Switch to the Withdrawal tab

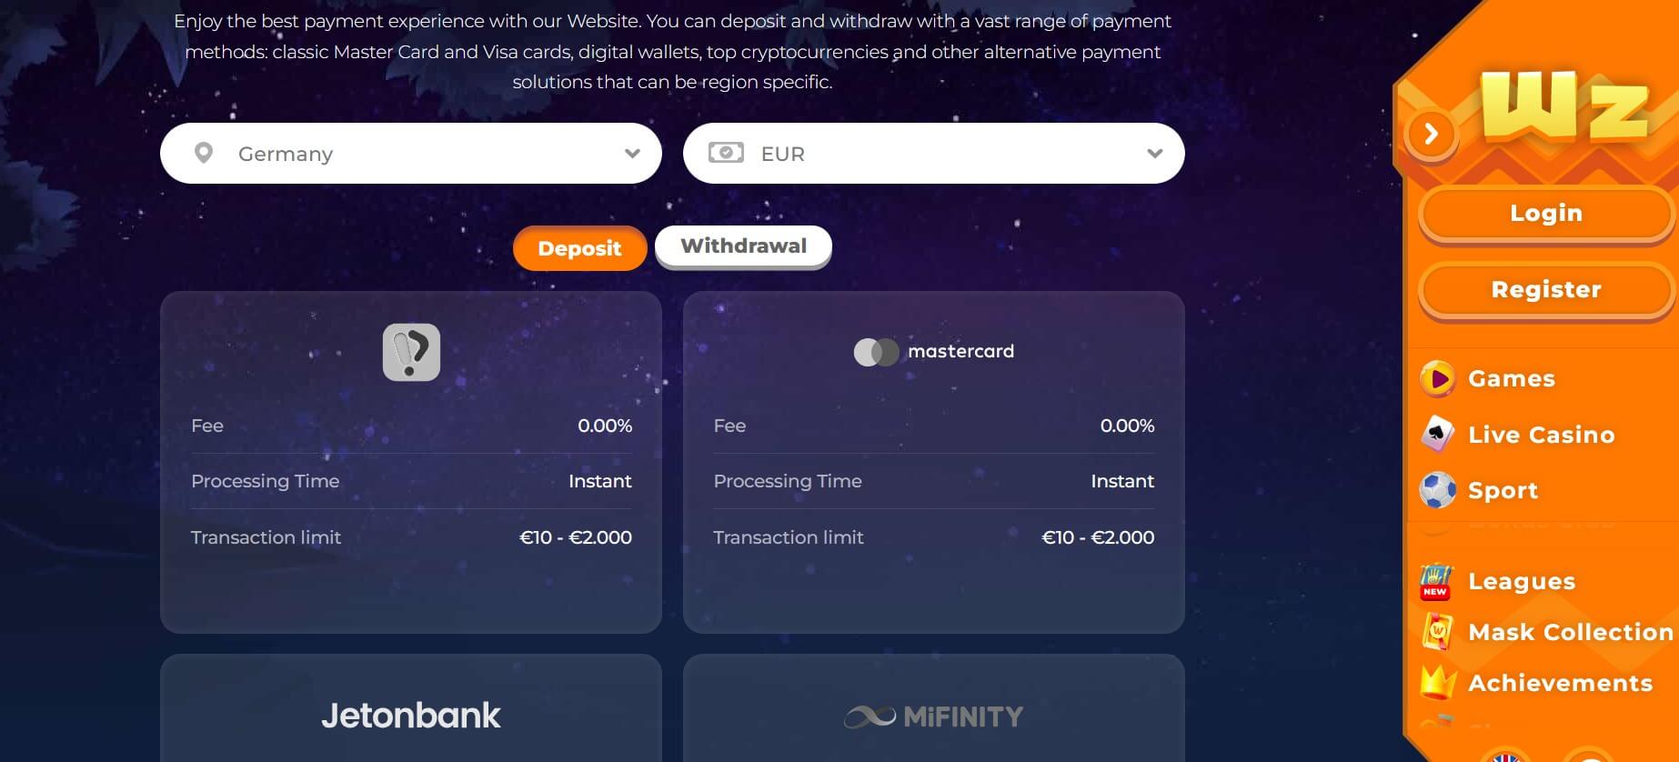[x=743, y=246]
